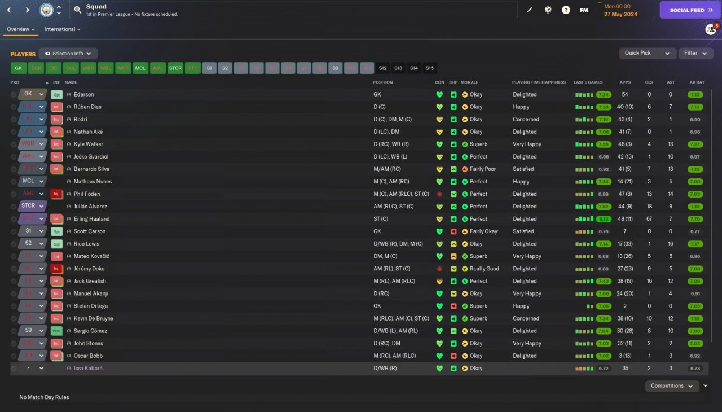Open the help question mark icon

click(x=566, y=10)
